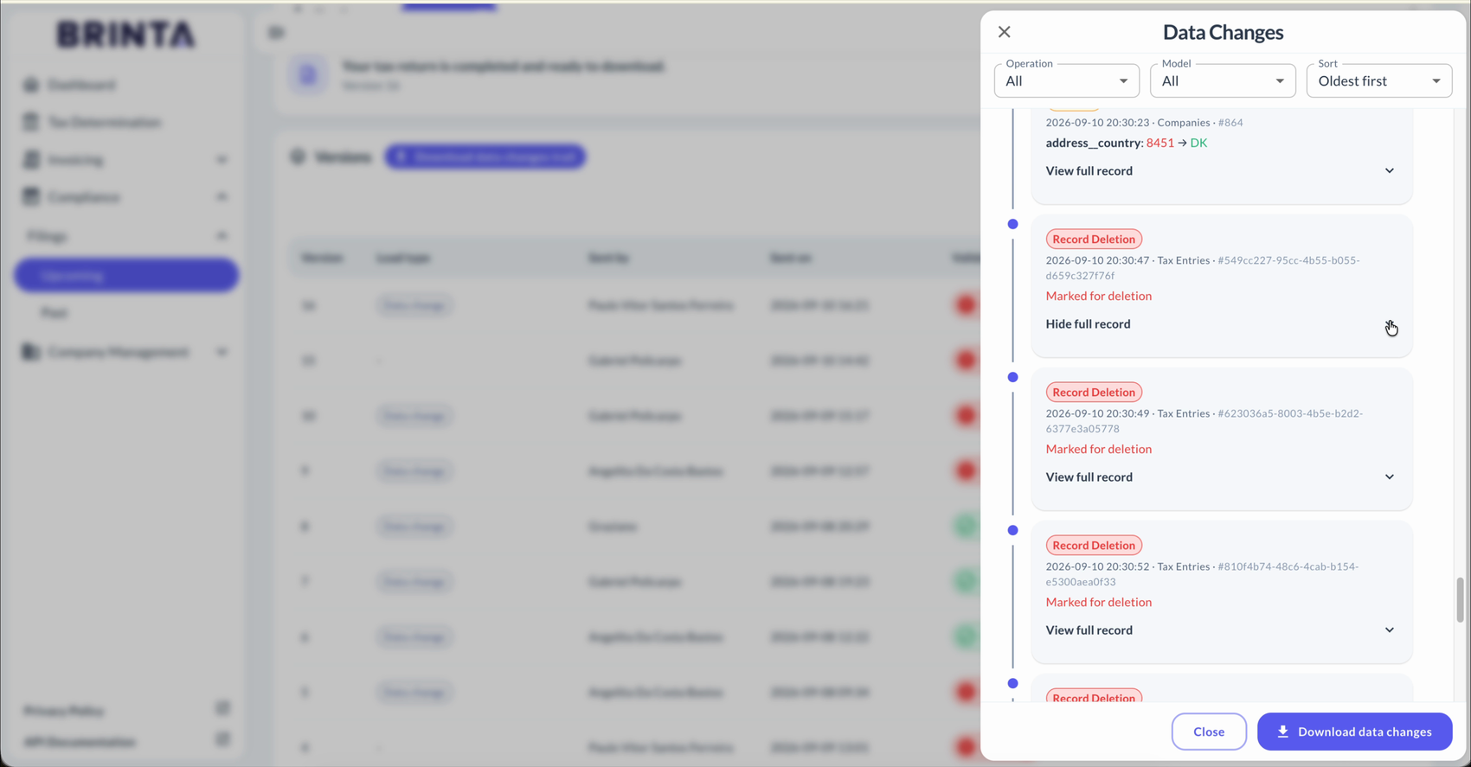
Task: Click Download data changes button
Action: 1354,732
